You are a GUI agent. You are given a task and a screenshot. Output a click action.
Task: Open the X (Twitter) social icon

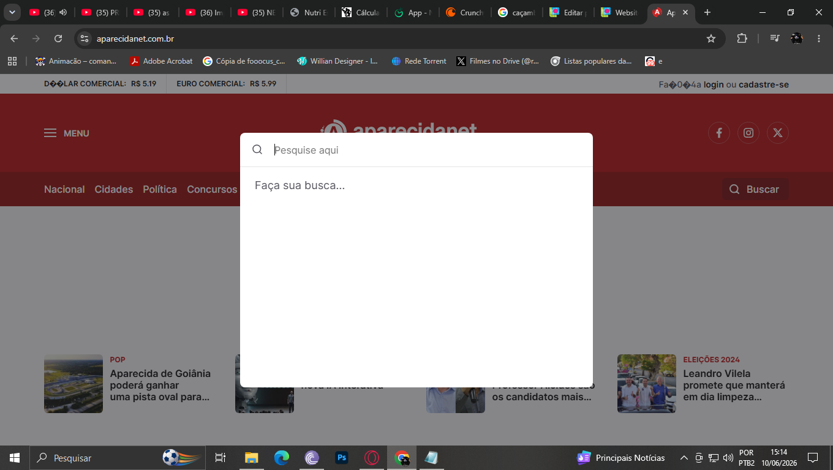(778, 133)
